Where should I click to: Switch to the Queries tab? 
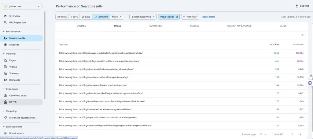coord(81,26)
